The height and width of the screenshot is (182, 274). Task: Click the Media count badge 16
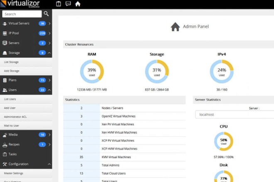[x=42, y=134]
